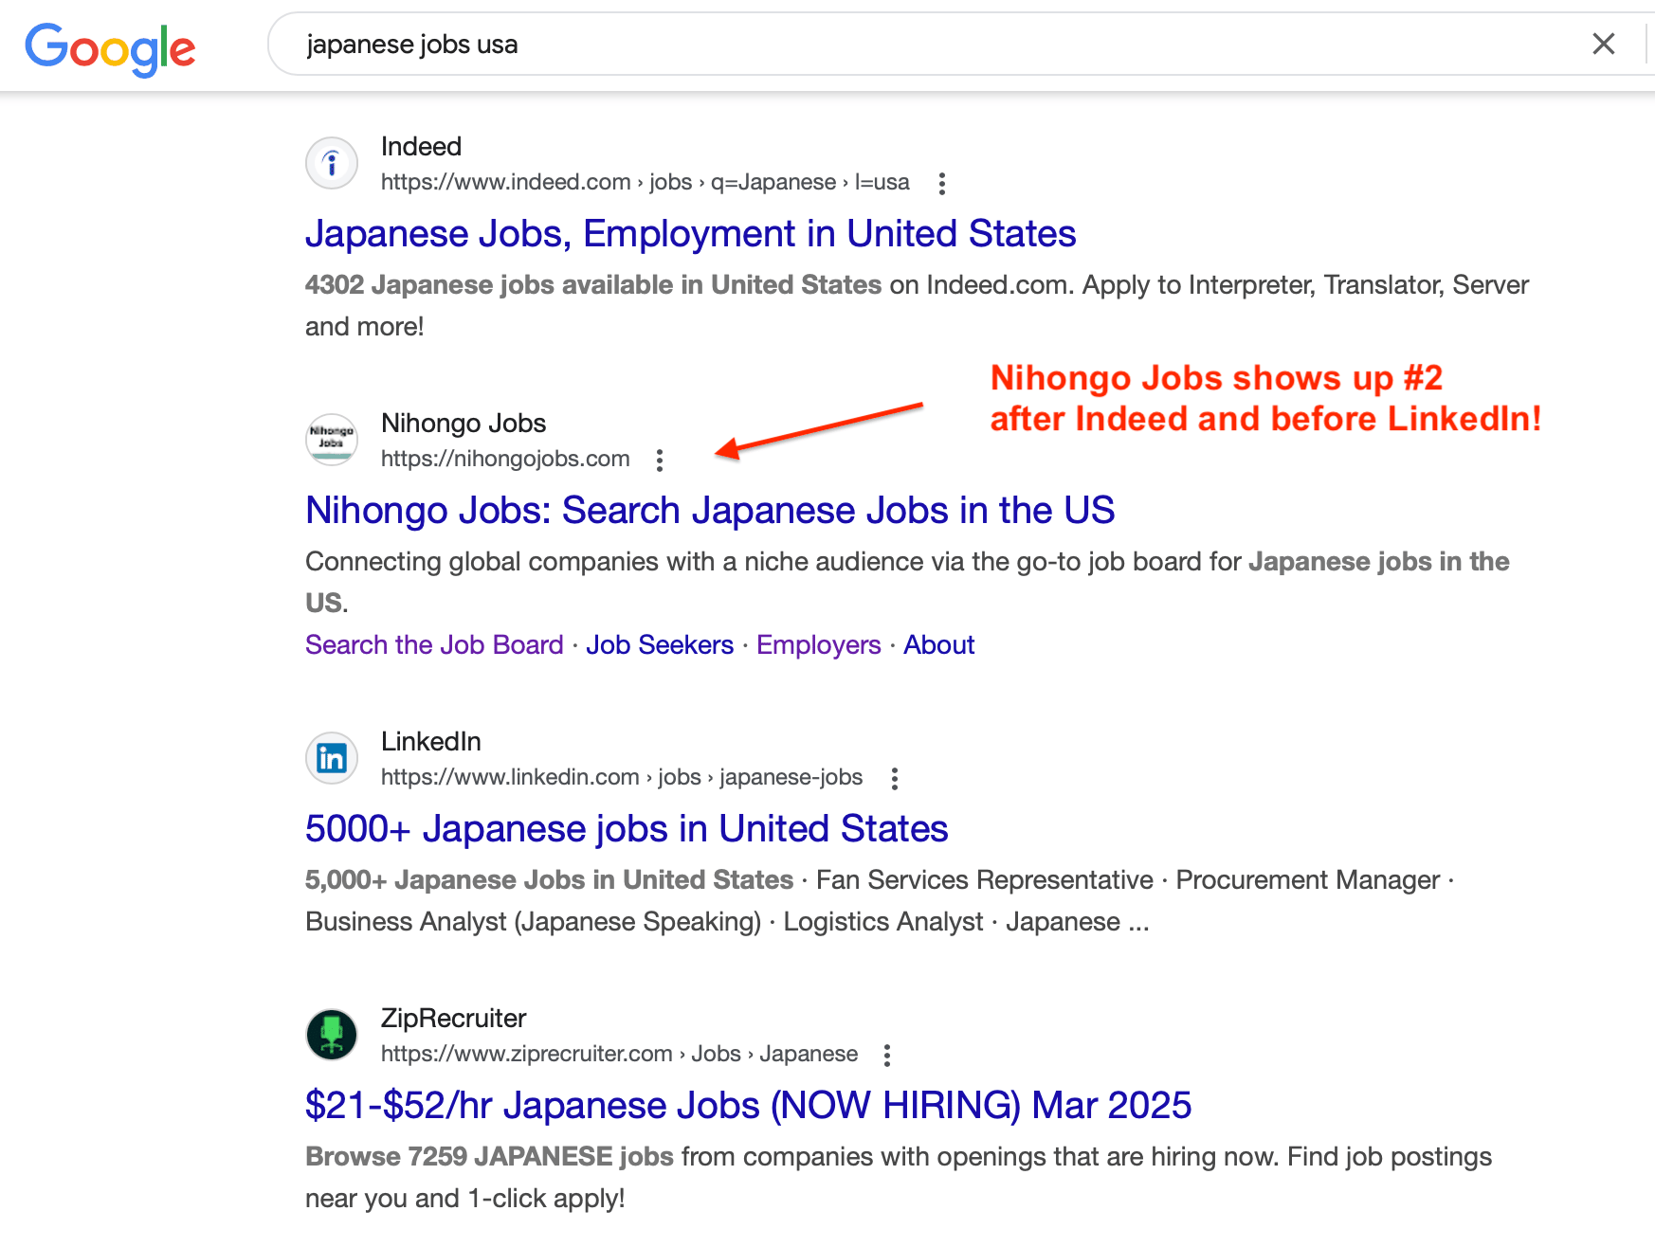Open '$21-$52/hr Japanese Jobs (NOW HIRING)' link
This screenshot has height=1247, width=1655.
coord(748,1105)
